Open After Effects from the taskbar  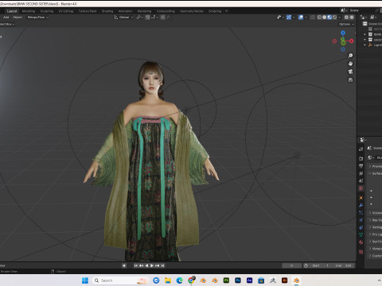(249, 280)
